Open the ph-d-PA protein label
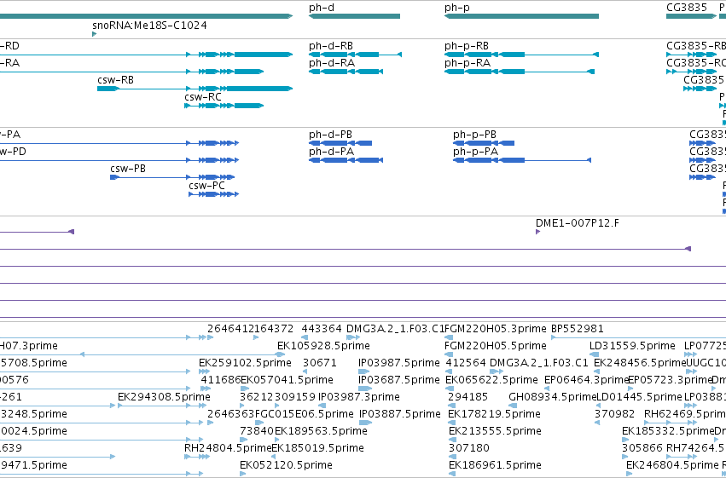 (x=332, y=152)
